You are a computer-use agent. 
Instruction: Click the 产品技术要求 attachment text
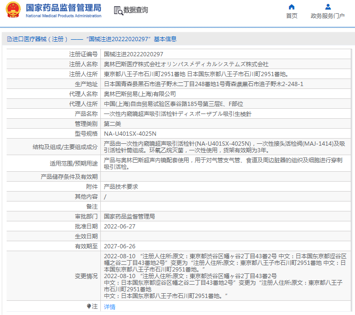pyautogui.click(x=121, y=187)
